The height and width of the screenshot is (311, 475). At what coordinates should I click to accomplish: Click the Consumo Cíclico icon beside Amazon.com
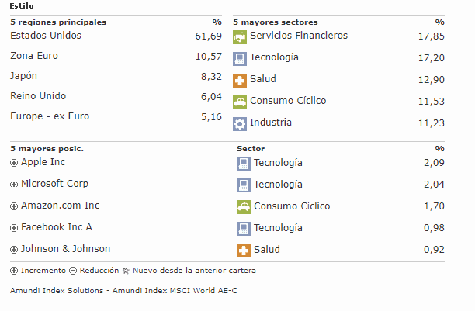243,206
